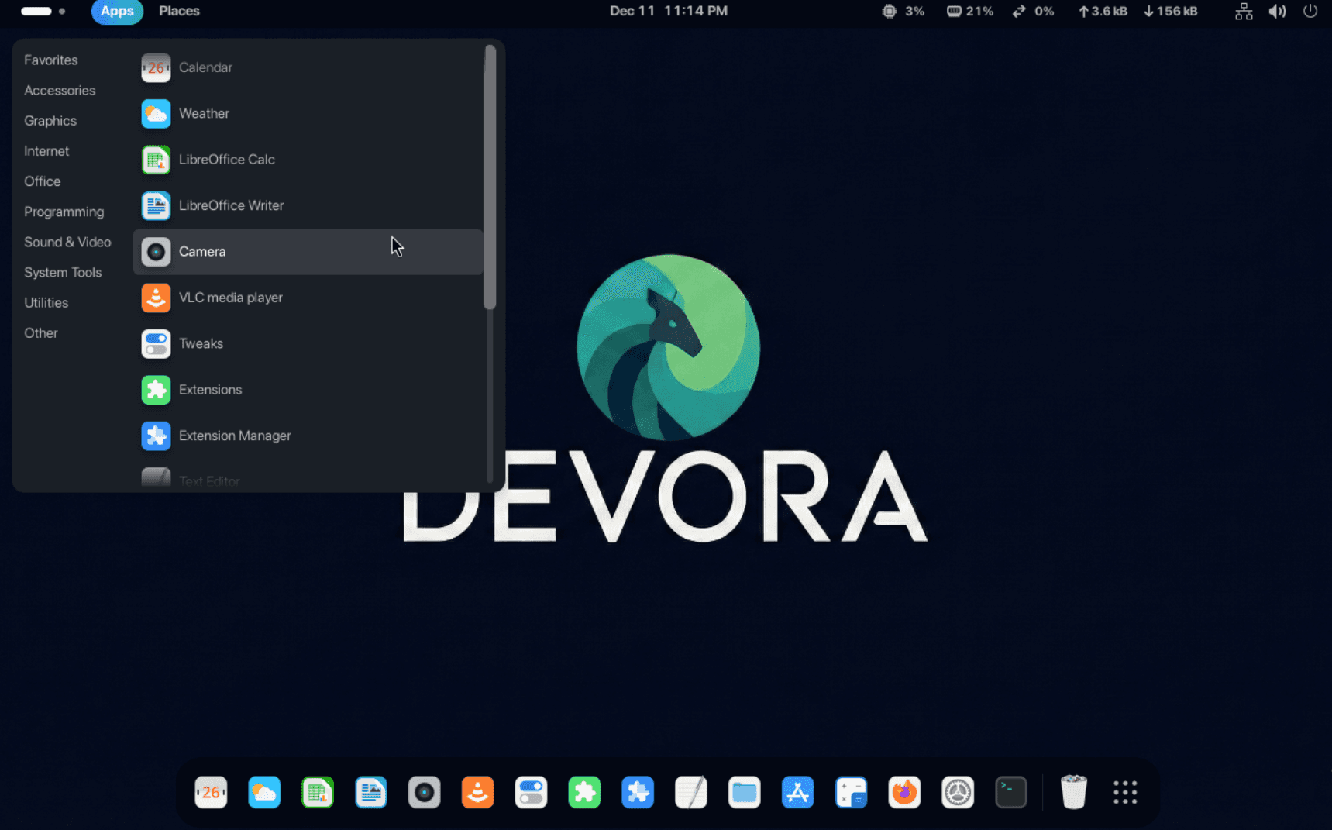Select the Graphics category in the sidebar
Image resolution: width=1332 pixels, height=830 pixels.
(x=50, y=120)
